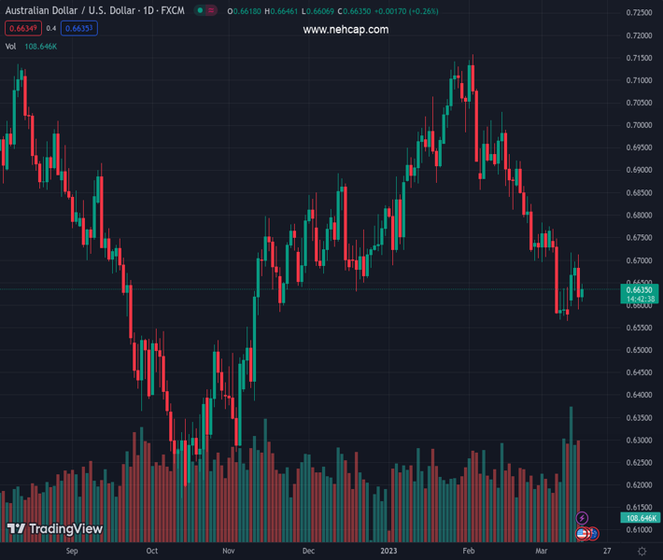Click the red sell price 0.66349 button
Image resolution: width=663 pixels, height=560 pixels.
(22, 28)
